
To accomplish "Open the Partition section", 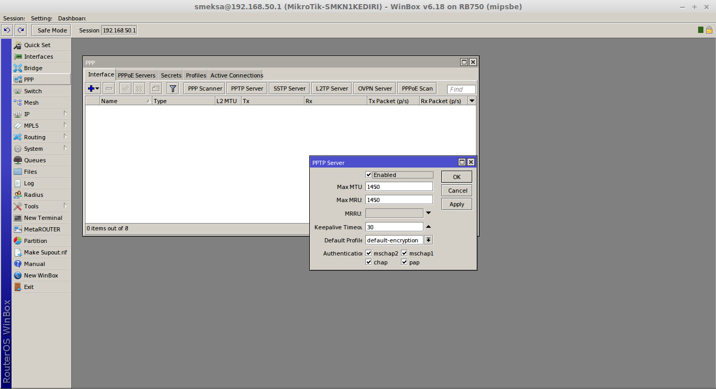I will click(x=41, y=241).
